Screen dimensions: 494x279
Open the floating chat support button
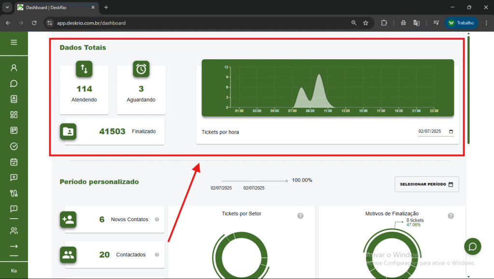click(473, 247)
